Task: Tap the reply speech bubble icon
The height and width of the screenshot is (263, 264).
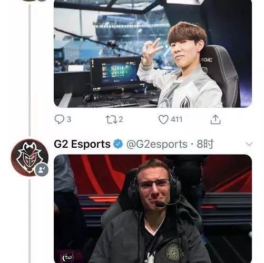Action: [x=60, y=119]
